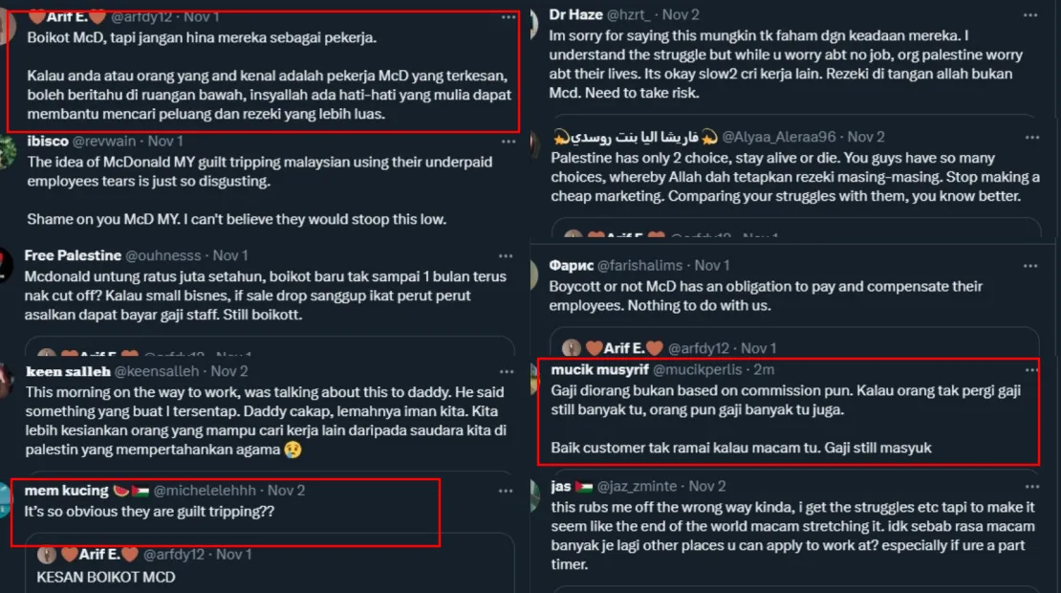Click three-dot menu on keen salleh's tweet
The width and height of the screenshot is (1061, 593).
[506, 371]
